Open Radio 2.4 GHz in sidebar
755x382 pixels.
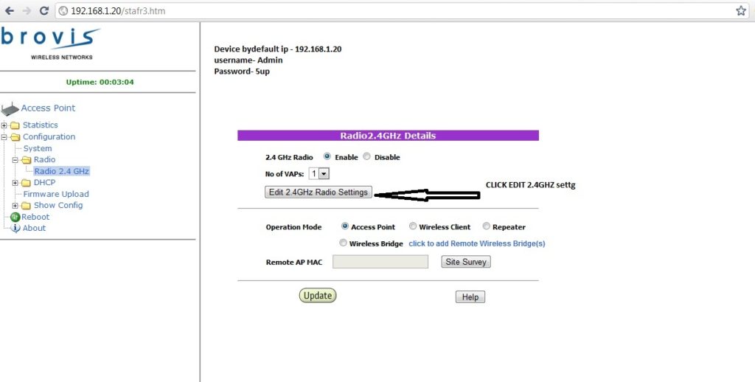coord(61,171)
